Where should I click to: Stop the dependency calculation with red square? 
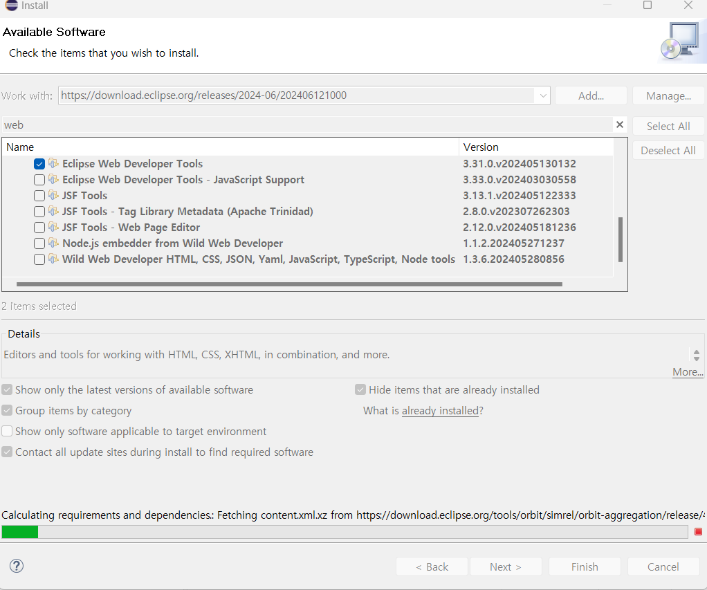point(698,532)
